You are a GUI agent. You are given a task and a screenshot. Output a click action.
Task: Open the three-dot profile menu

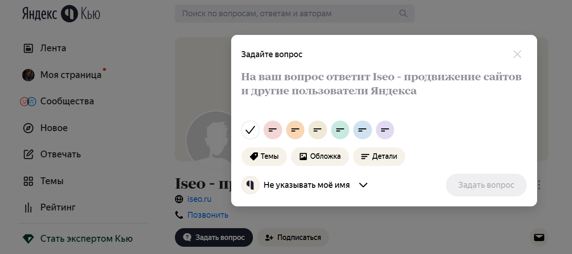click(x=539, y=185)
